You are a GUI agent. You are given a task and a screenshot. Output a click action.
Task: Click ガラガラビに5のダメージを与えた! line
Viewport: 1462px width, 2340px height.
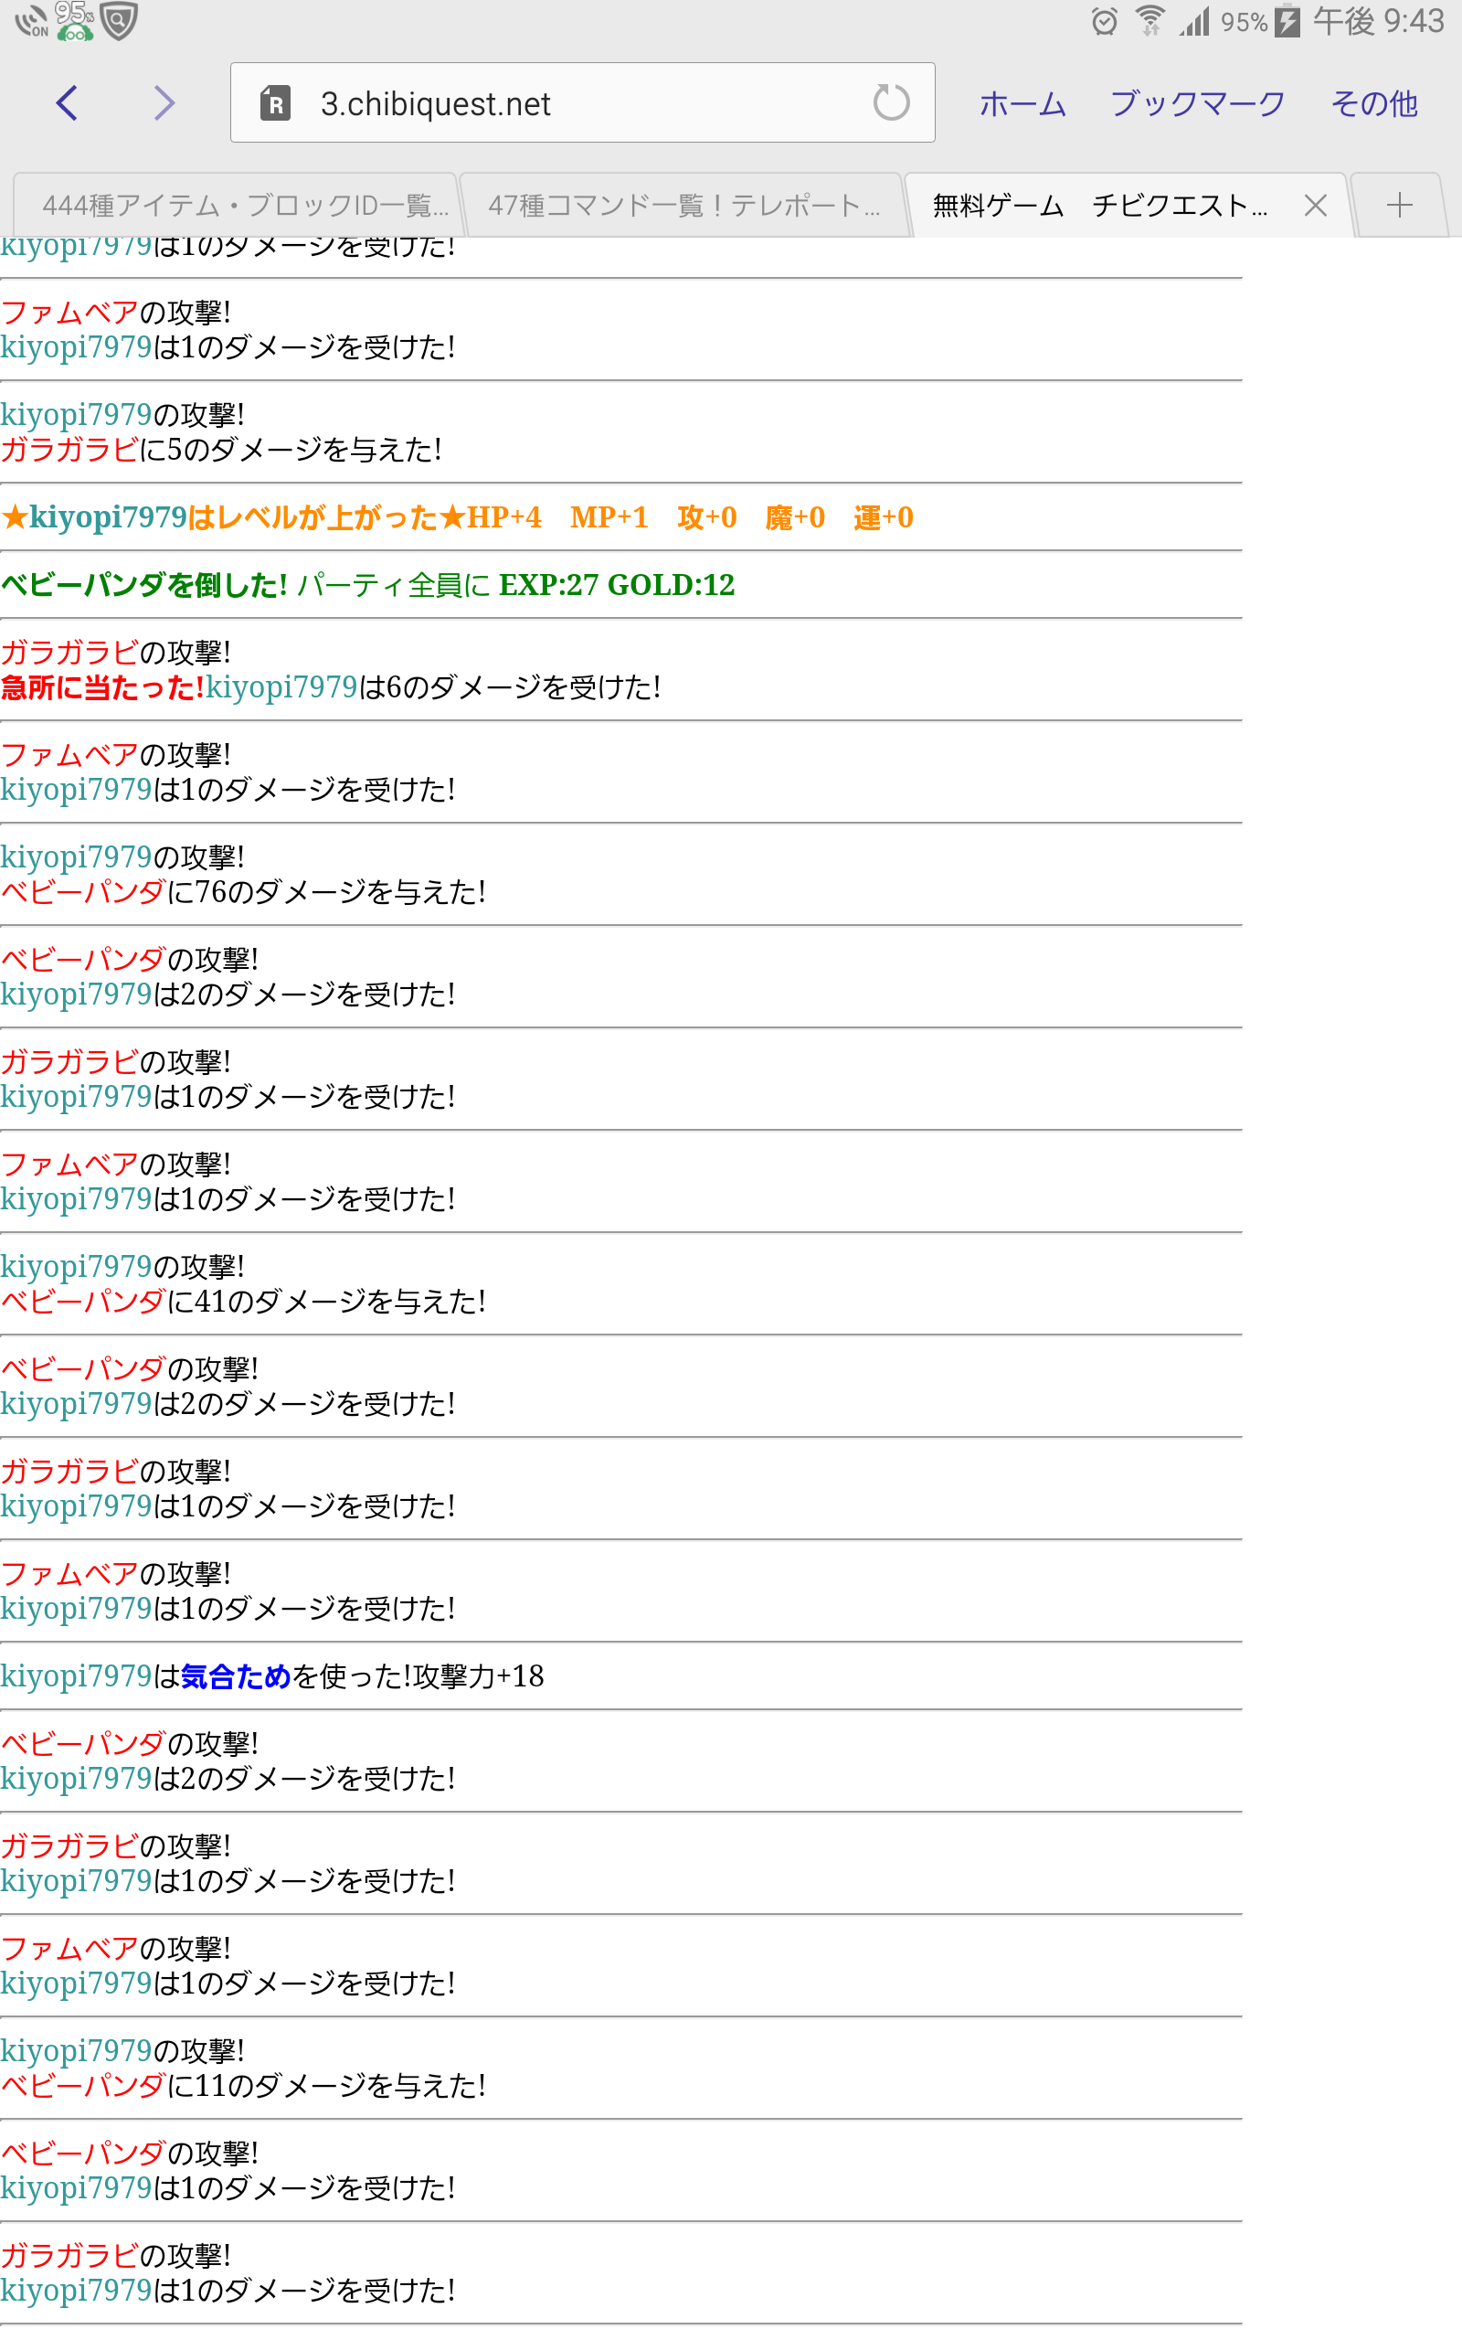tap(221, 450)
